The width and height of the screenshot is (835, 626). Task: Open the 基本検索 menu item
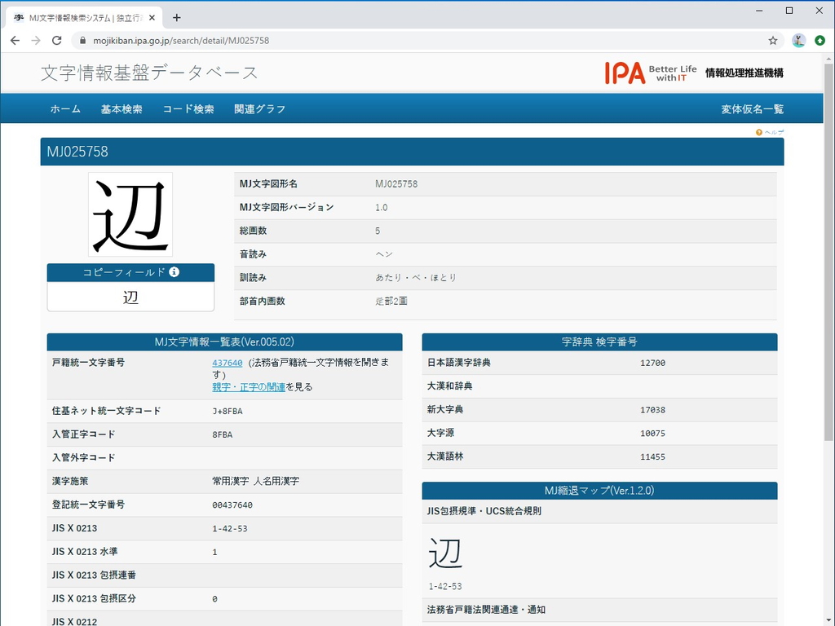point(121,108)
